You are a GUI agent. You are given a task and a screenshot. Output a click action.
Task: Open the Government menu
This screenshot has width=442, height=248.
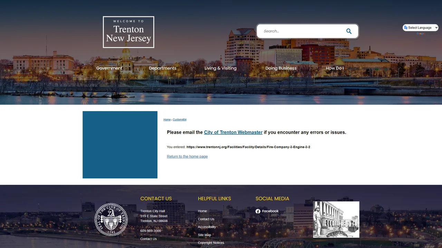click(109, 68)
